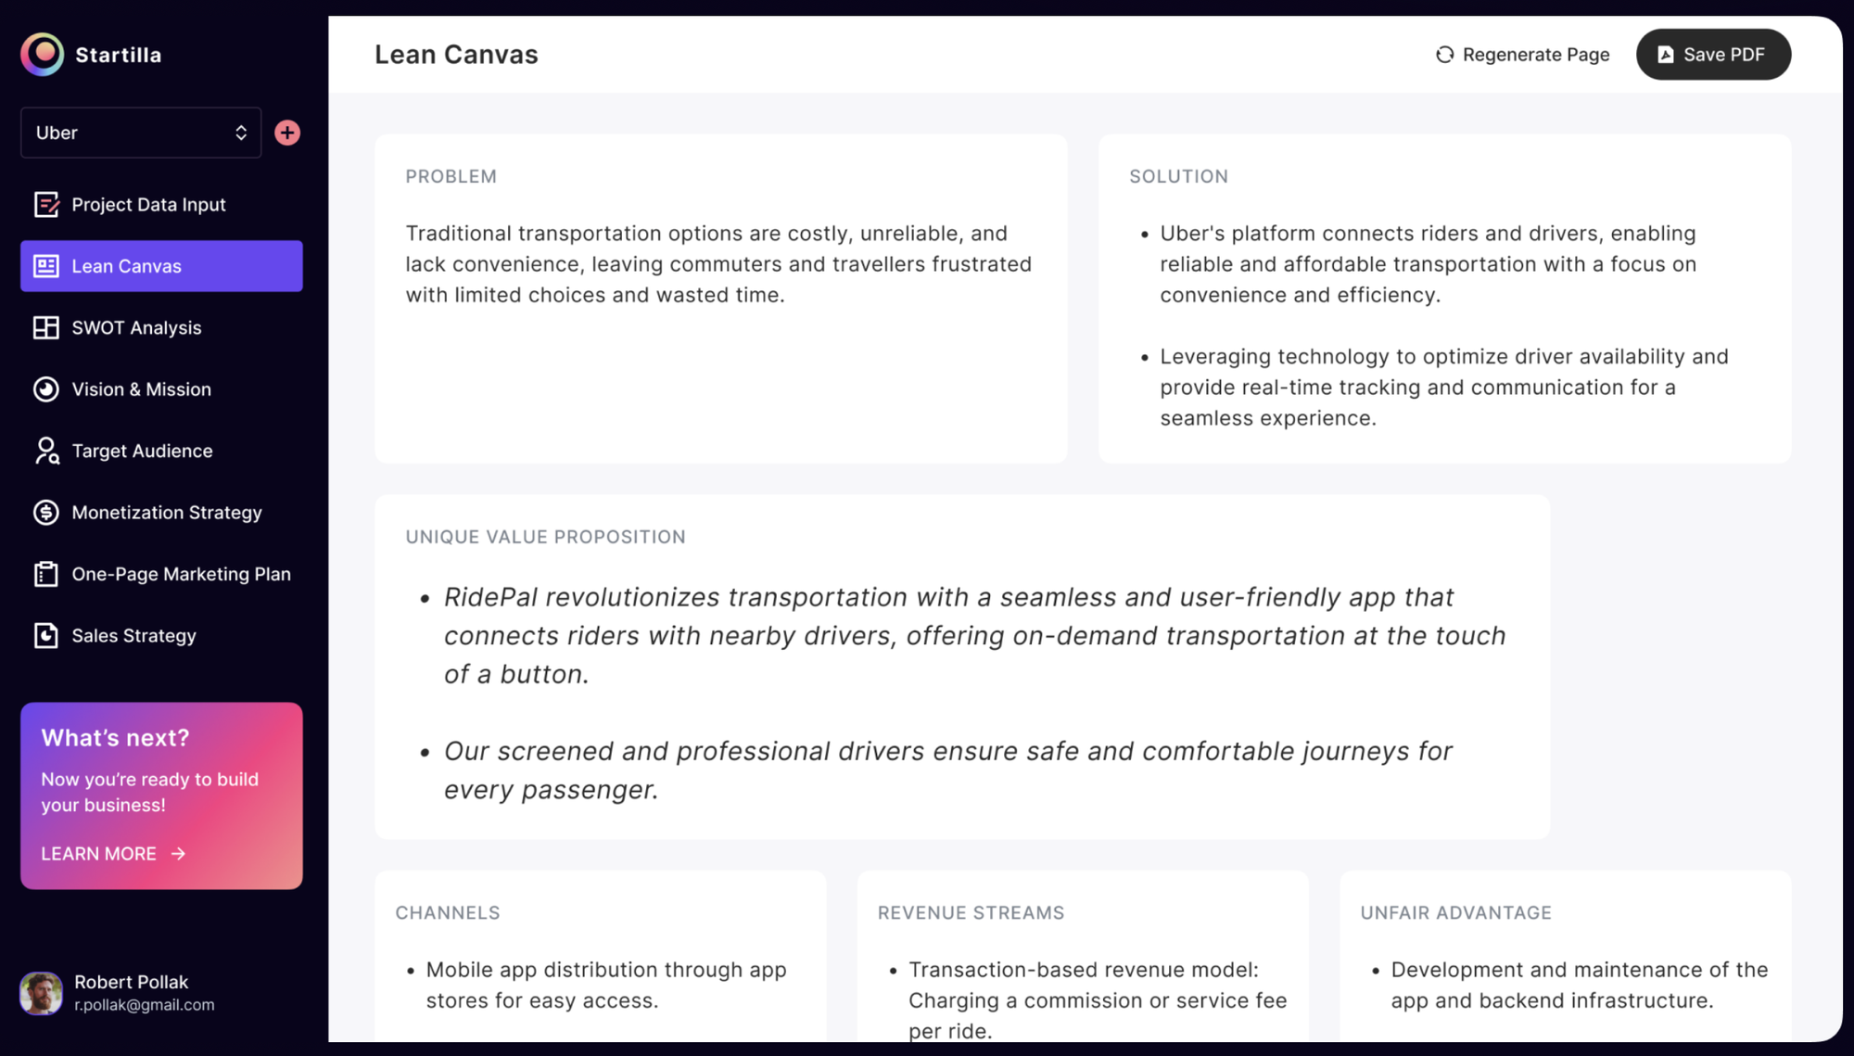The height and width of the screenshot is (1056, 1854).
Task: Go to SWOT Analysis page
Action: coord(136,328)
